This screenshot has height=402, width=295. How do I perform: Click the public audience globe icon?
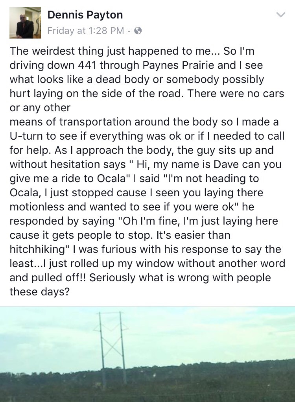click(138, 30)
